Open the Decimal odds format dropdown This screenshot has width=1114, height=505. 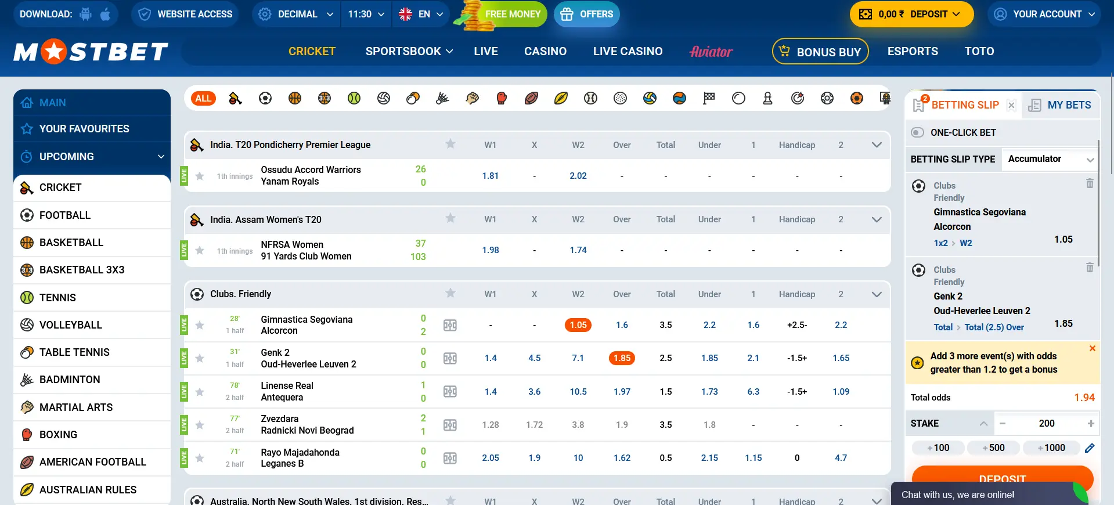click(x=296, y=14)
